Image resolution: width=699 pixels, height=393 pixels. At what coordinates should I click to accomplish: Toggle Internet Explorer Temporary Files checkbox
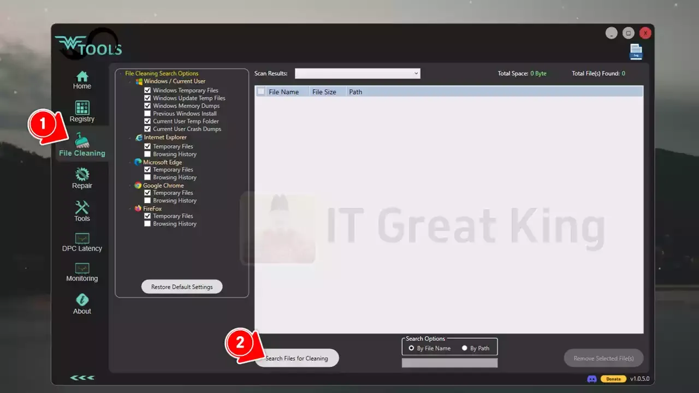147,146
